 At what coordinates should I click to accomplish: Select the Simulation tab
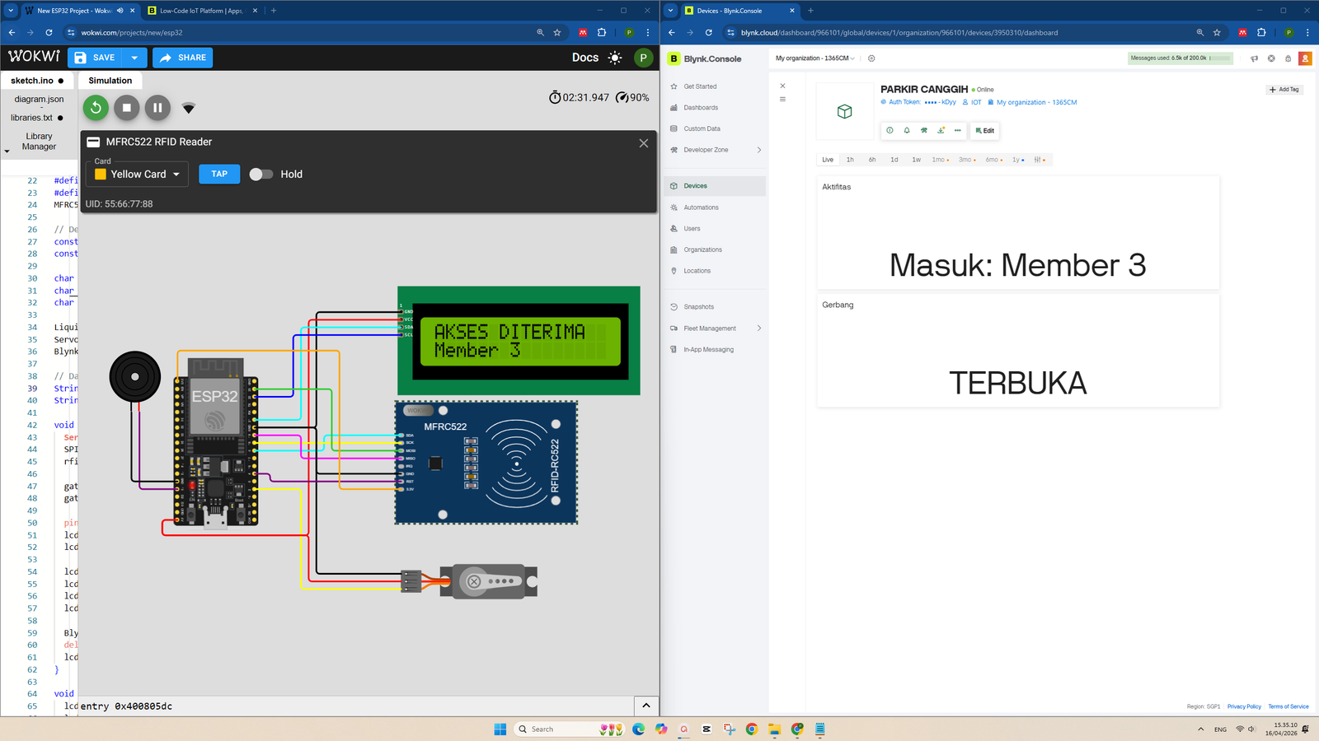pos(110,81)
